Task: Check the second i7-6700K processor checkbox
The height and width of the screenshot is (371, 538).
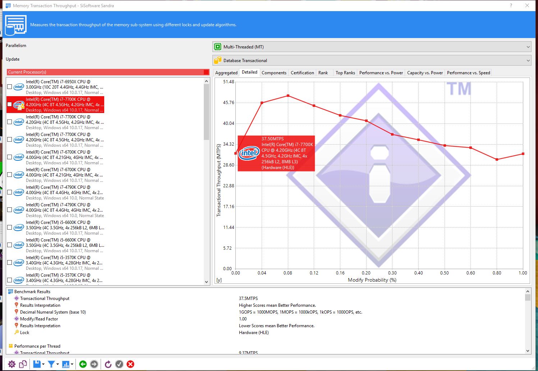Action: [10, 175]
